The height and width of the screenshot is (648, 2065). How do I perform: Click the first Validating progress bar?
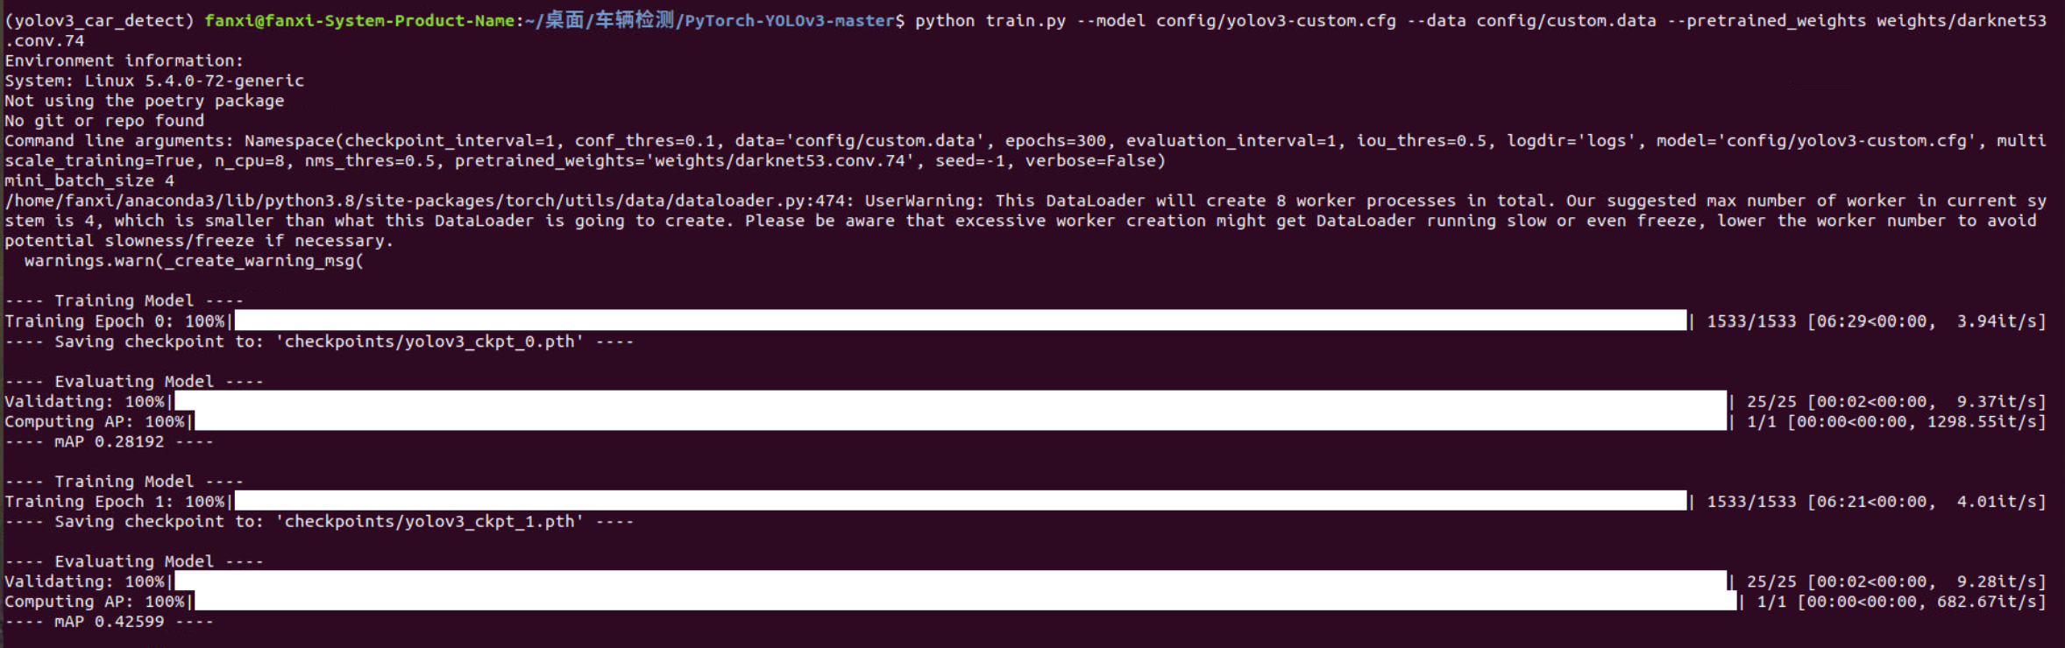[950, 401]
